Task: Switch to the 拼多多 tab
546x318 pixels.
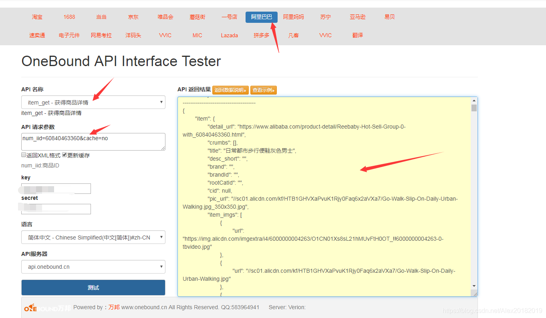Action: (x=262, y=35)
